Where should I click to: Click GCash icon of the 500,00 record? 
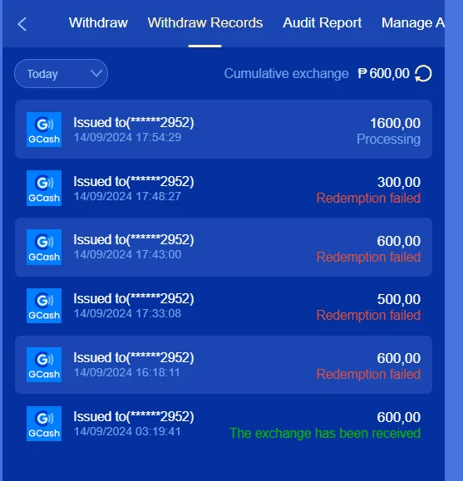point(44,306)
